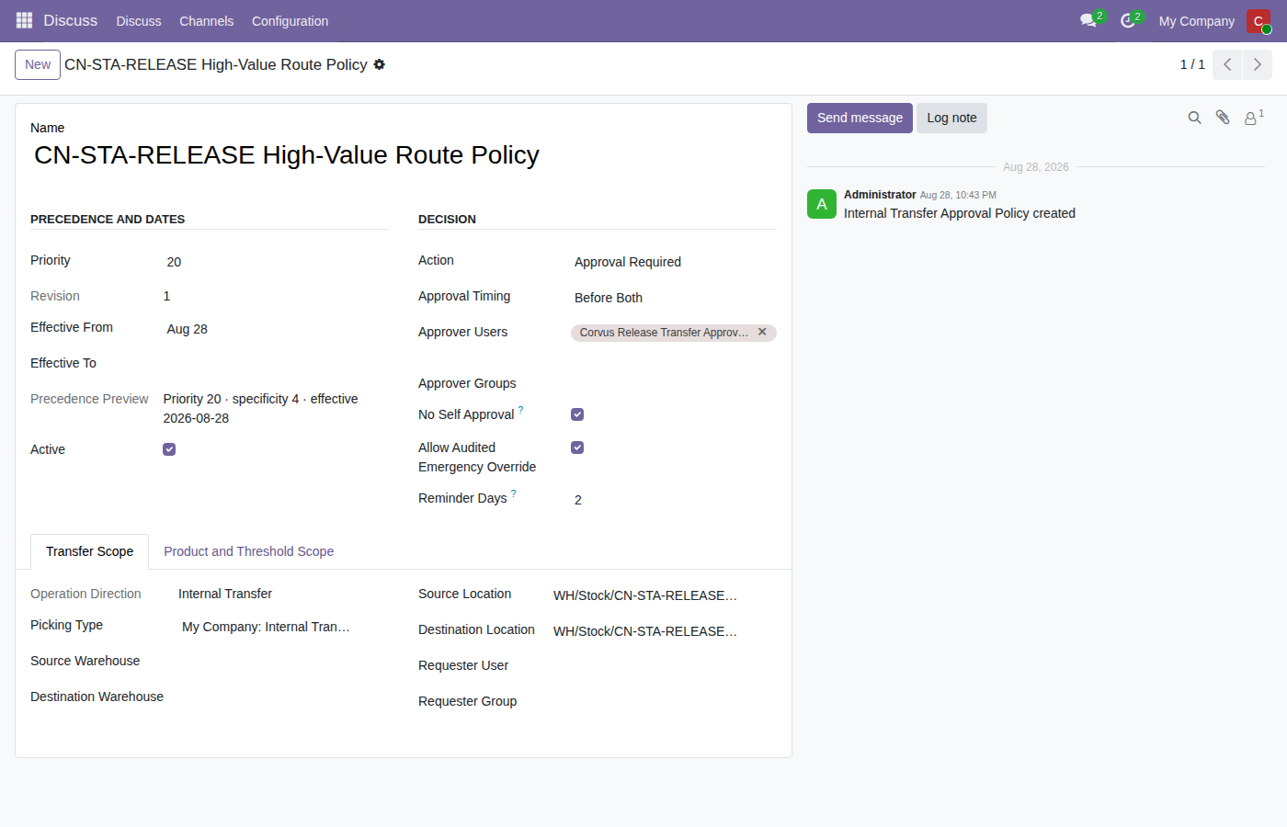Click Discuss app title link

[70, 20]
